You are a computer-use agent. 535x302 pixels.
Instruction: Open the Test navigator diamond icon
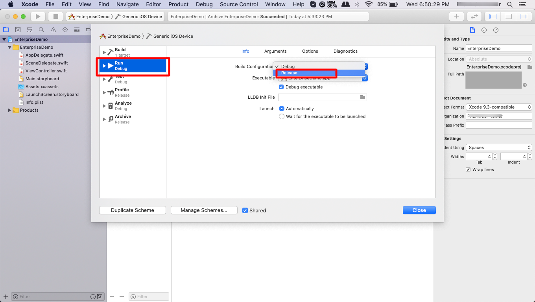click(65, 30)
